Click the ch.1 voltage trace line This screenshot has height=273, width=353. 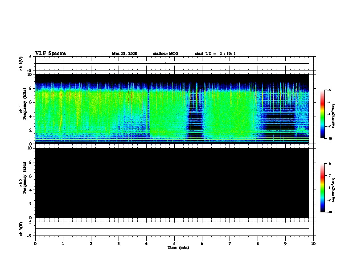click(x=172, y=63)
